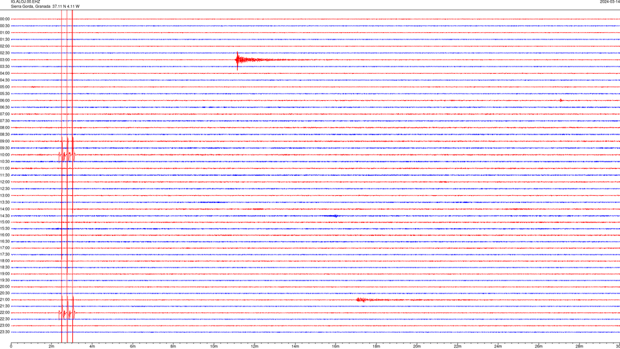This screenshot has height=349, width=620.
Task: Click the '6m' tick on the minutes axis
Action: click(x=133, y=346)
